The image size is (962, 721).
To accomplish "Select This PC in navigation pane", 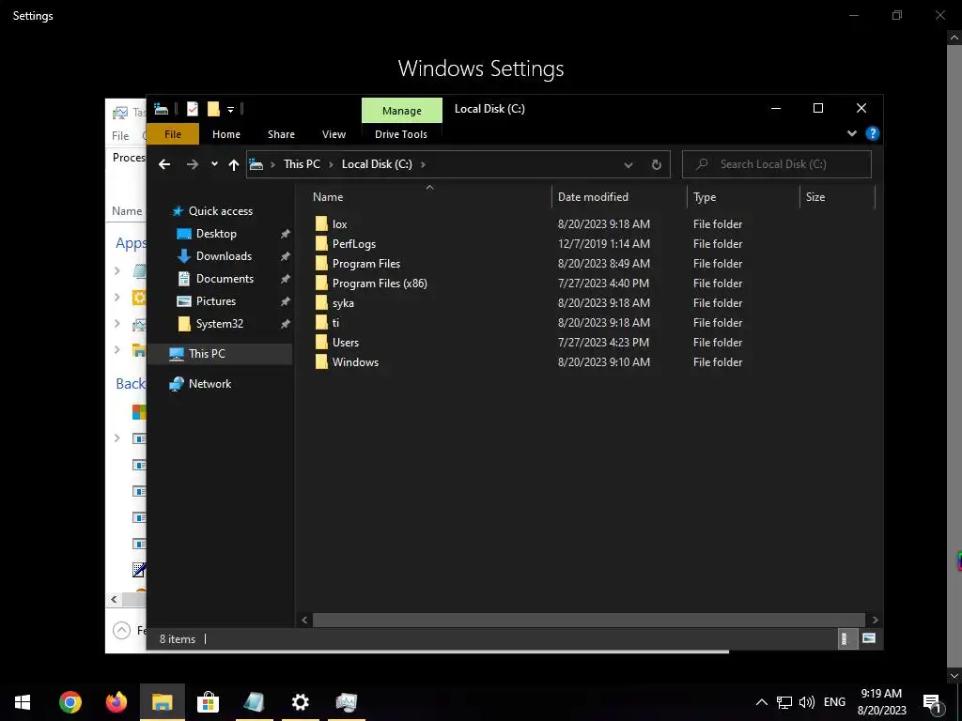I will [x=220, y=354].
